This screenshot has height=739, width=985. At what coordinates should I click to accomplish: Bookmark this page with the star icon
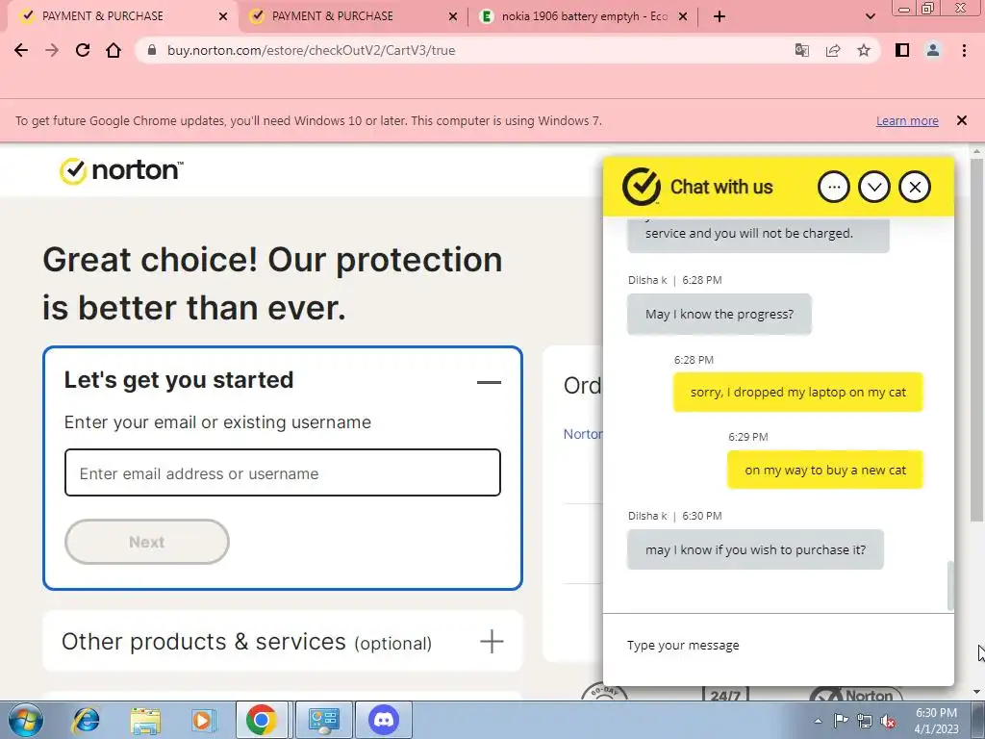864,50
